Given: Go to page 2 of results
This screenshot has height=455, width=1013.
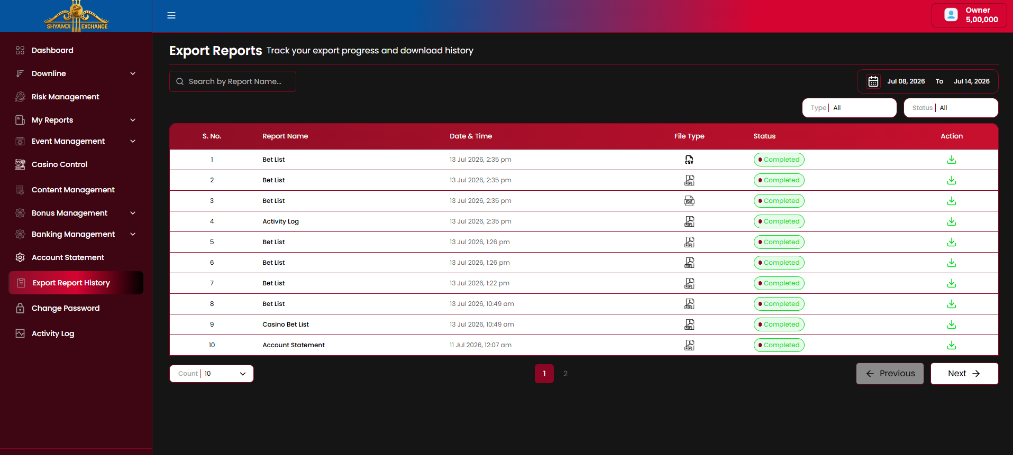Looking at the screenshot, I should (x=565, y=374).
